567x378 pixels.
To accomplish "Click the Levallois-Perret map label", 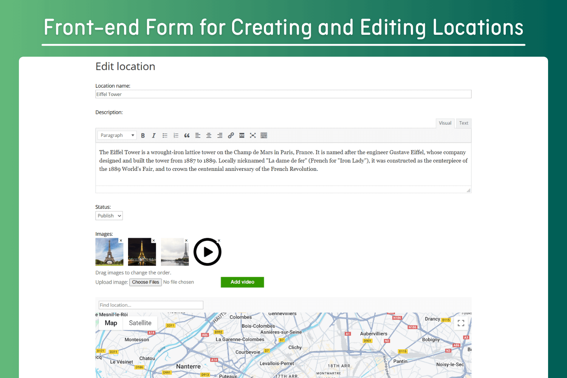I will pos(277,364).
